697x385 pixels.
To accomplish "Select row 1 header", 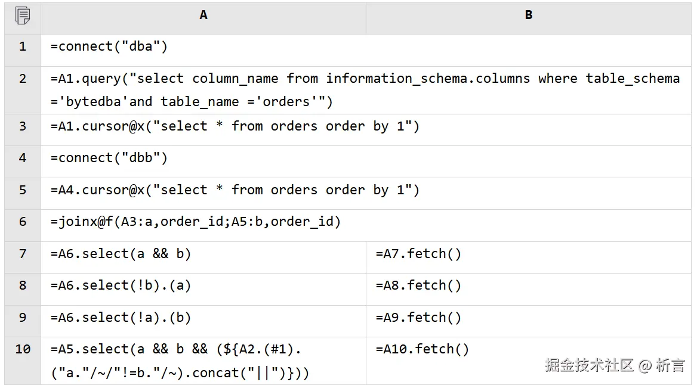I will (23, 46).
